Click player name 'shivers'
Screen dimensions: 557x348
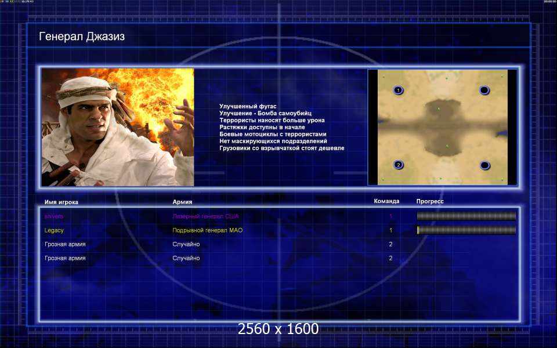54,216
